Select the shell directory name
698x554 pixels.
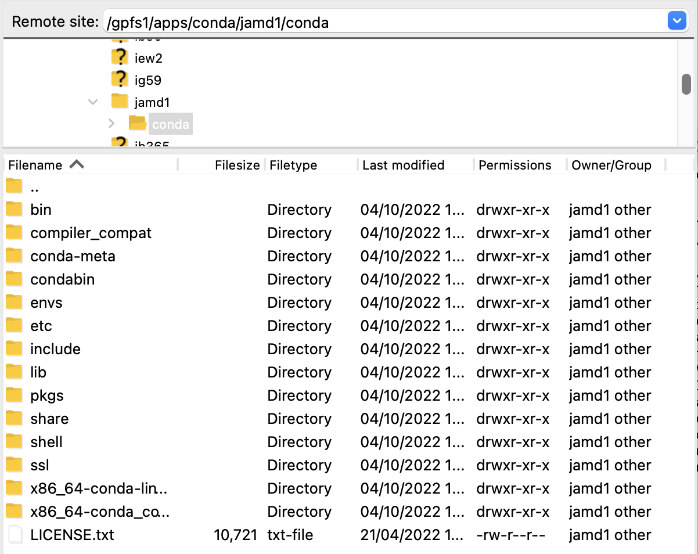click(46, 442)
